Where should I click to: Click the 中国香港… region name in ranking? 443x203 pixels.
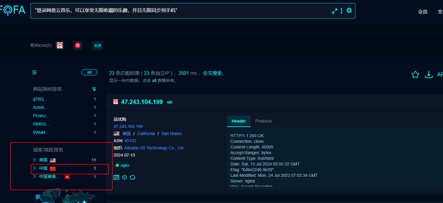pos(50,177)
